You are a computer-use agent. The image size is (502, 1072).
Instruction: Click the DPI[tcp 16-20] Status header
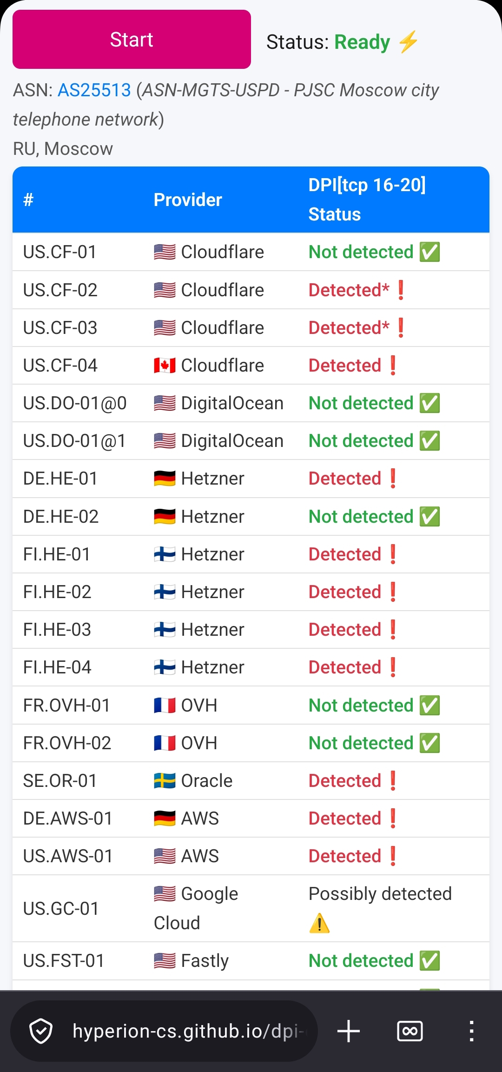(x=367, y=200)
